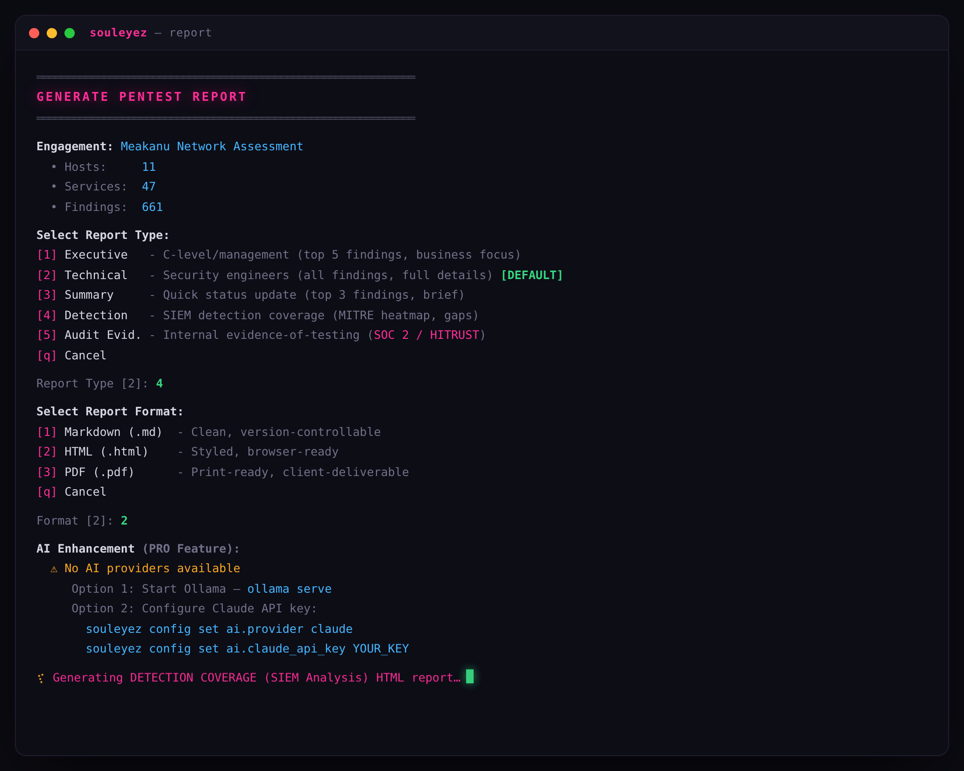Click 'No AI providers available' warning text
Image resolution: width=964 pixels, height=771 pixels.
click(152, 568)
